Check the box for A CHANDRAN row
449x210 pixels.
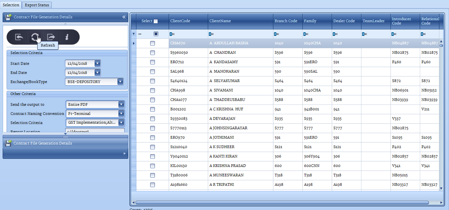(153, 53)
